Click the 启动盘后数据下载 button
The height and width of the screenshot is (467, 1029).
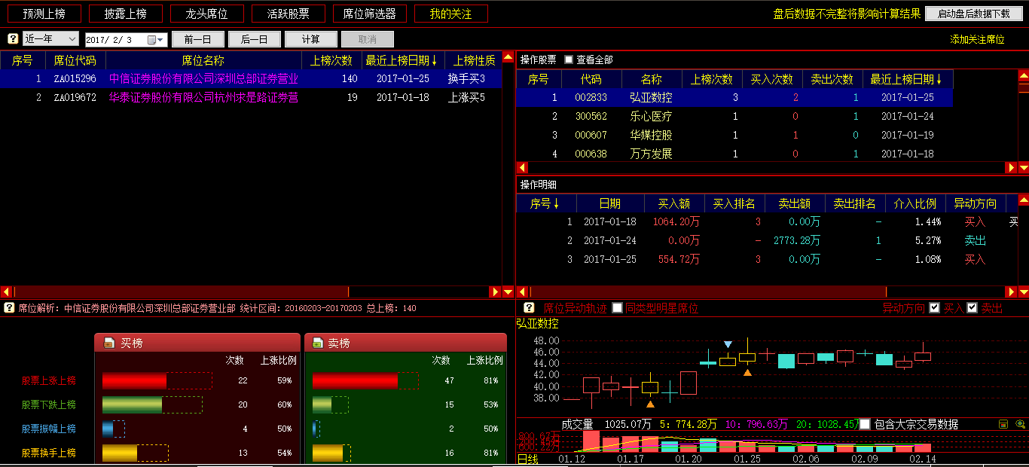pos(973,14)
